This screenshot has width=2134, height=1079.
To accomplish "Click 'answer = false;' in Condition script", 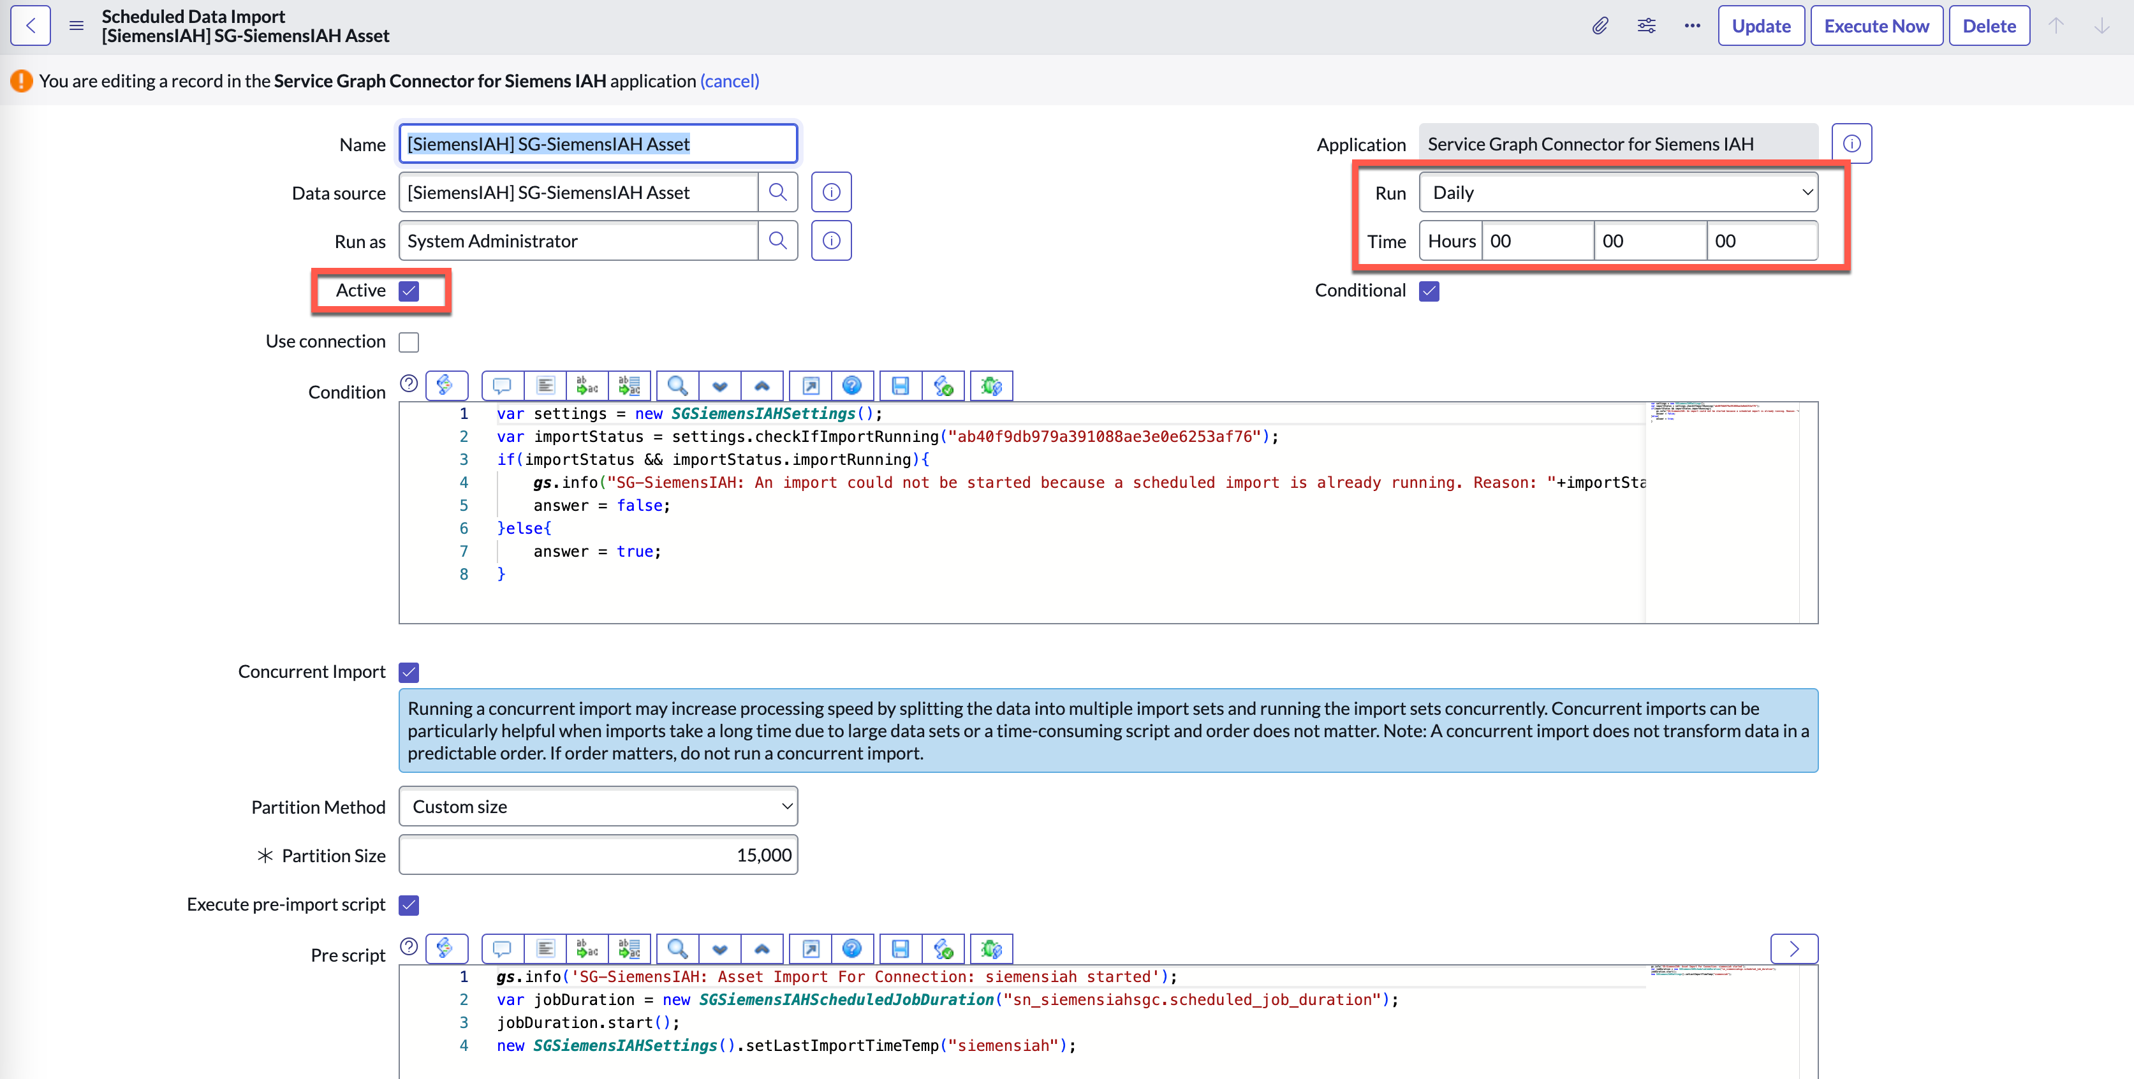I will coord(601,505).
